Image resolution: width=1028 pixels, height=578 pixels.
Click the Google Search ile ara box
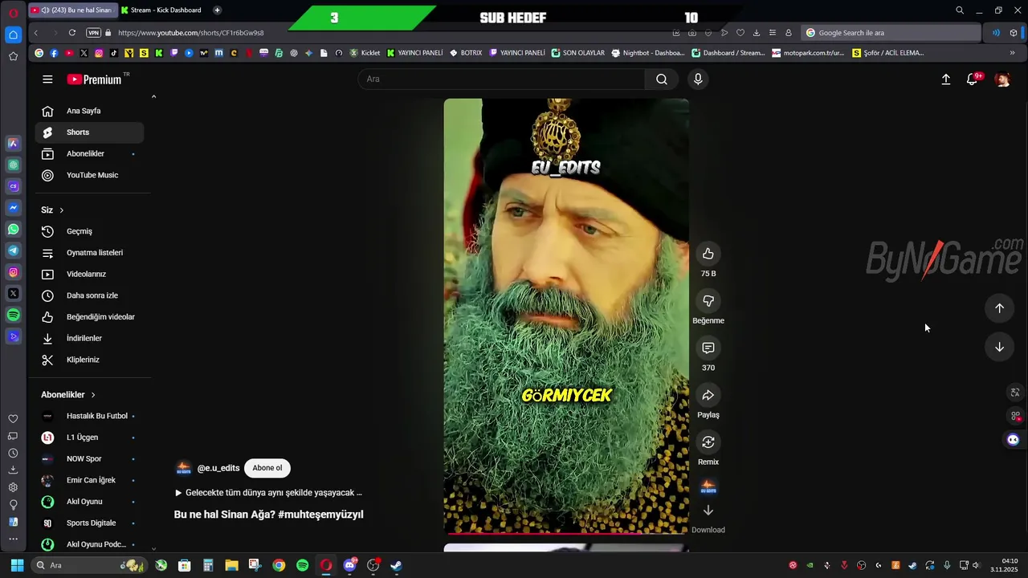(890, 33)
